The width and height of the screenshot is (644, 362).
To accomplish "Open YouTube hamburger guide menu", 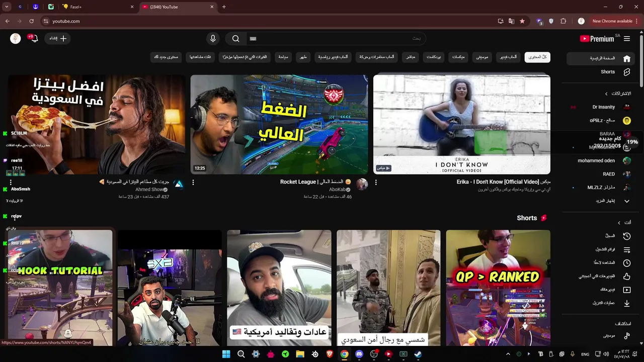I will (x=627, y=39).
